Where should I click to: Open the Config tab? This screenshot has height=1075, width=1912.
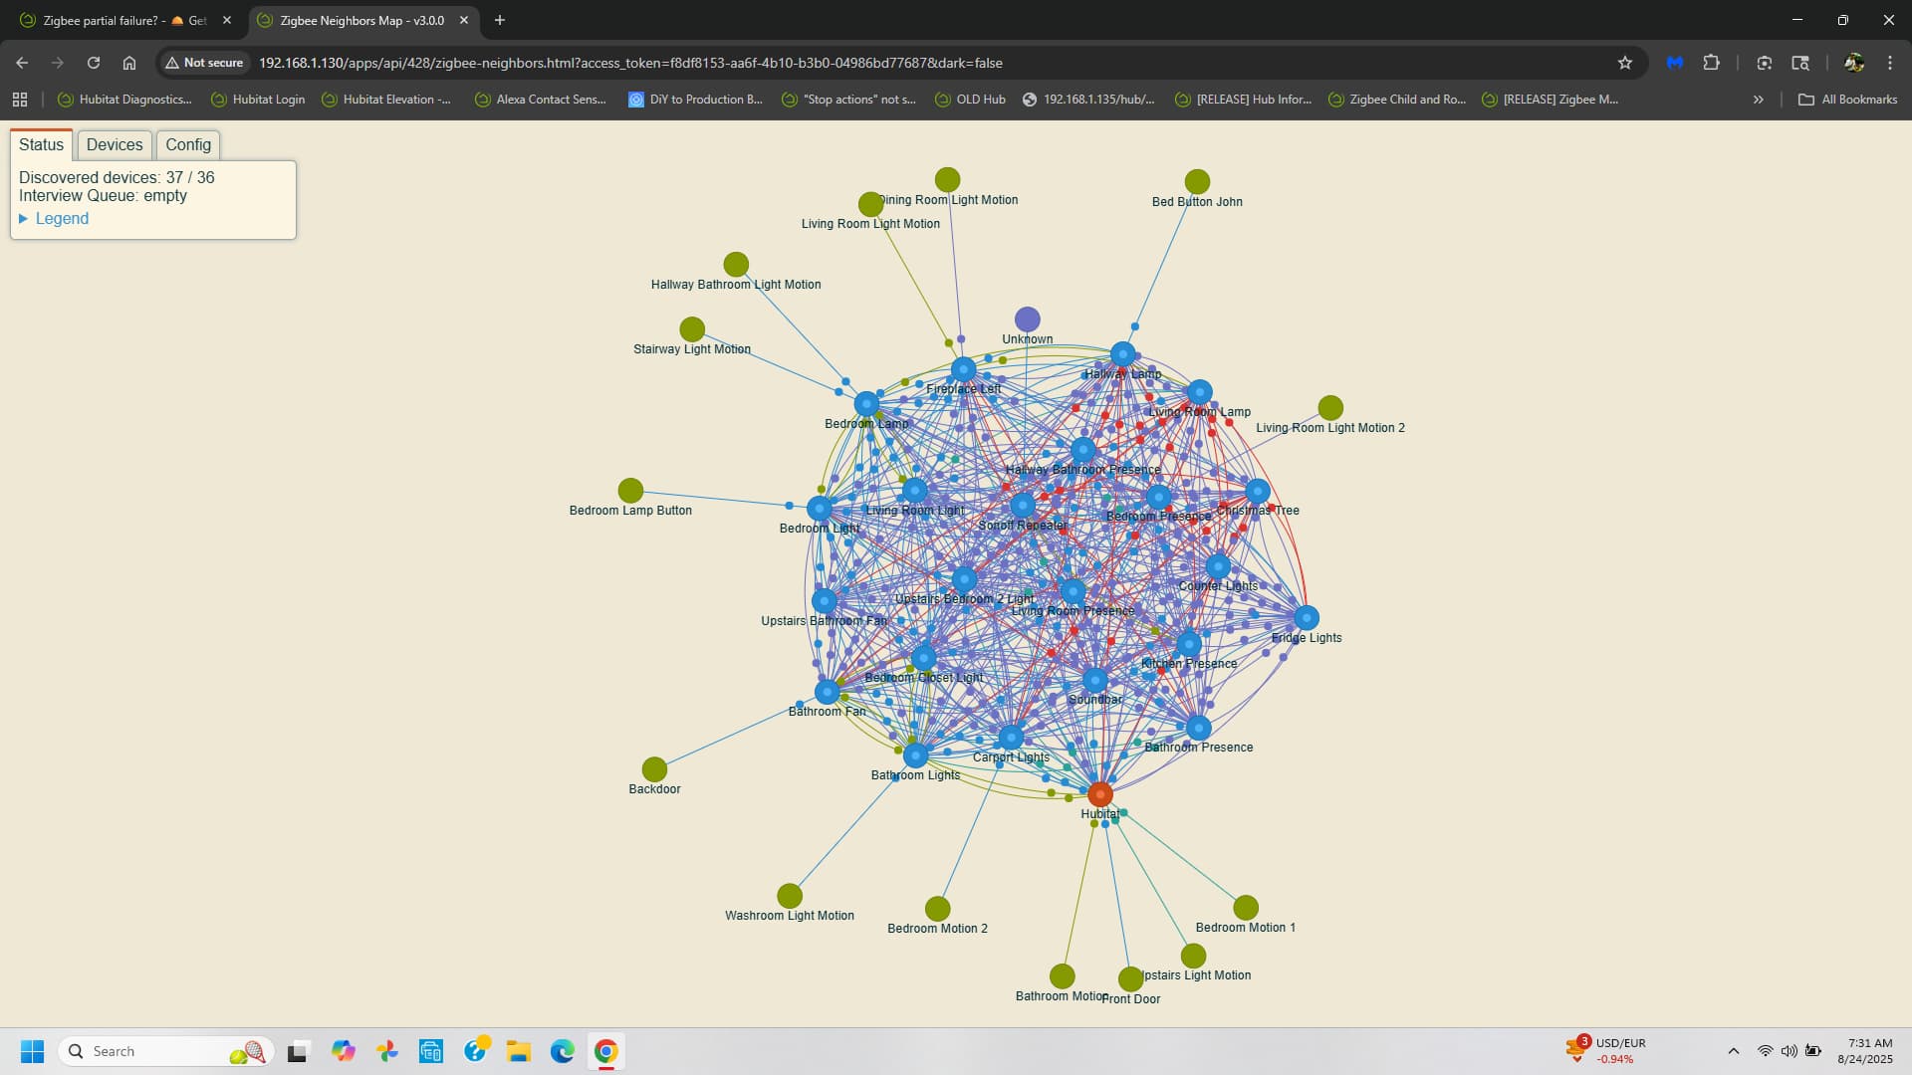pyautogui.click(x=188, y=145)
